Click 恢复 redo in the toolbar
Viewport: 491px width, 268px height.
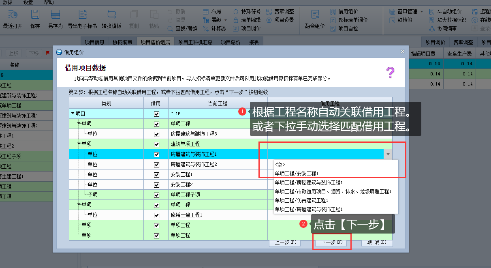176,20
